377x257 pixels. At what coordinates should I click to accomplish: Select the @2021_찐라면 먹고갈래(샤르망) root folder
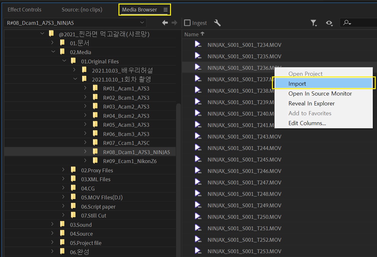pyautogui.click(x=104, y=34)
